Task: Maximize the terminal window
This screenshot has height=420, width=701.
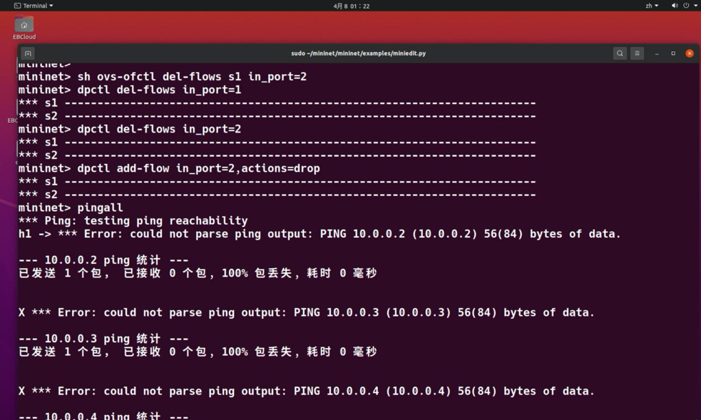Action: (x=673, y=53)
